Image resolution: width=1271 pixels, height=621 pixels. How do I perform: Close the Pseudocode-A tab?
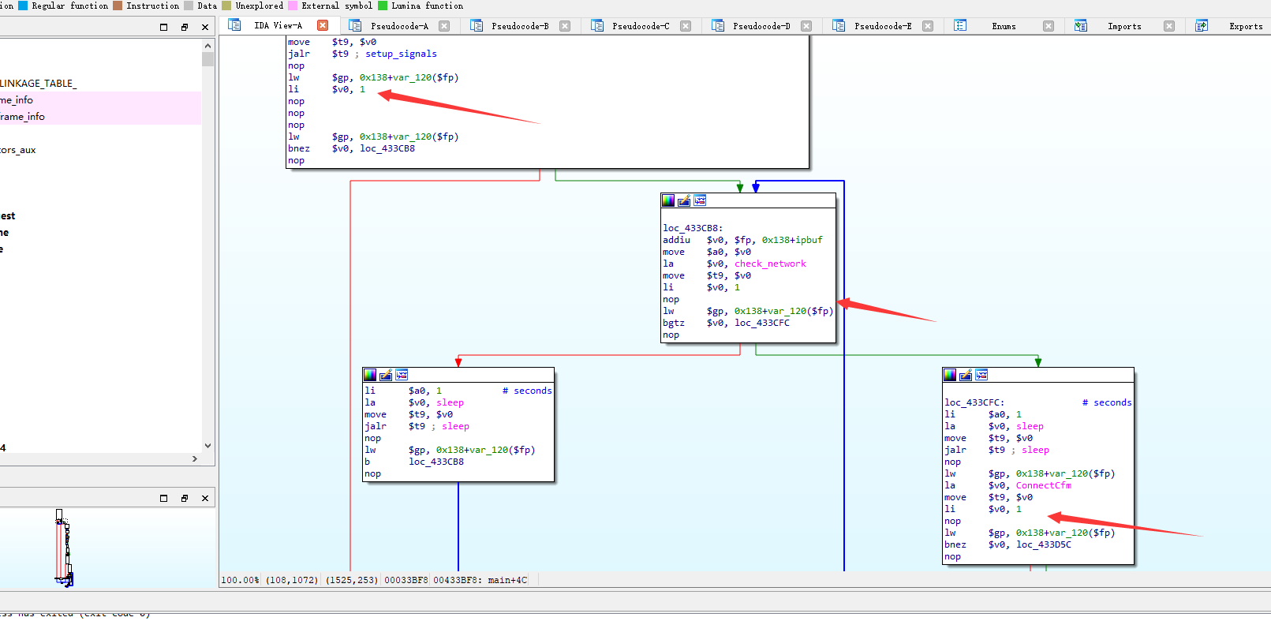444,26
